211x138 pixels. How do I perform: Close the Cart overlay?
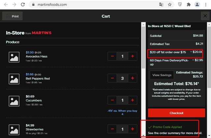pos(205,16)
